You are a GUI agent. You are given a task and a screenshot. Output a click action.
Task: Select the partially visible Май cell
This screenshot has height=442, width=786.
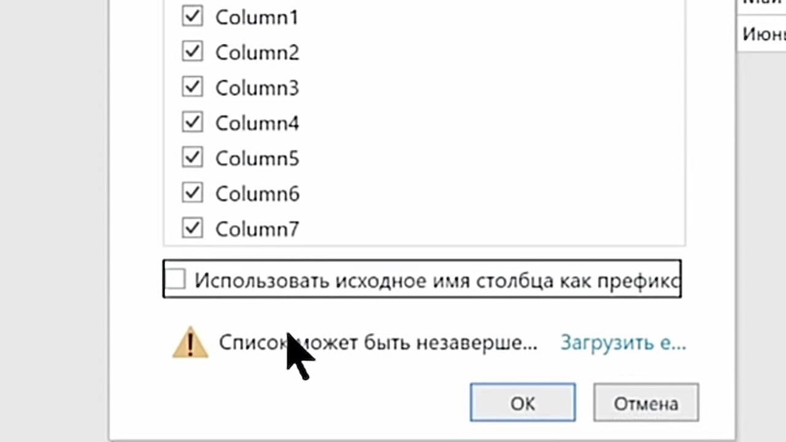click(x=763, y=3)
